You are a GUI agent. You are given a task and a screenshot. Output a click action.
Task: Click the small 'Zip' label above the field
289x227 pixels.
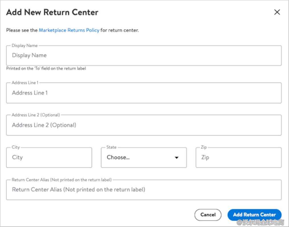pyautogui.click(x=204, y=147)
